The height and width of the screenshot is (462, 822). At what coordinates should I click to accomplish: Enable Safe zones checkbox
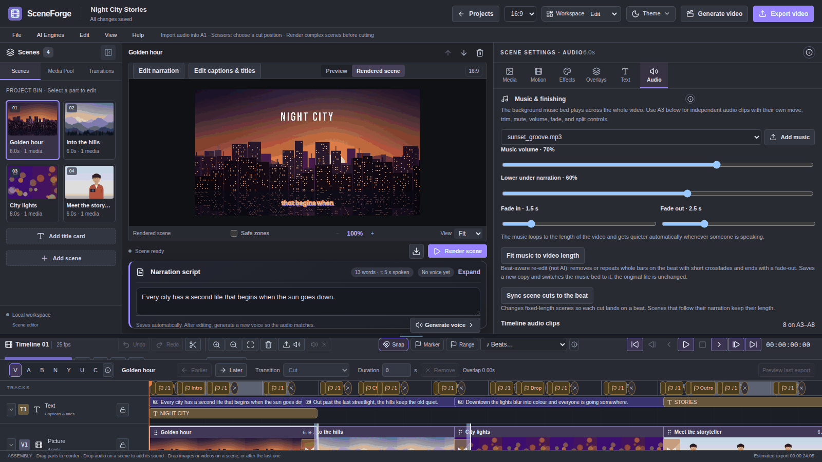click(234, 233)
